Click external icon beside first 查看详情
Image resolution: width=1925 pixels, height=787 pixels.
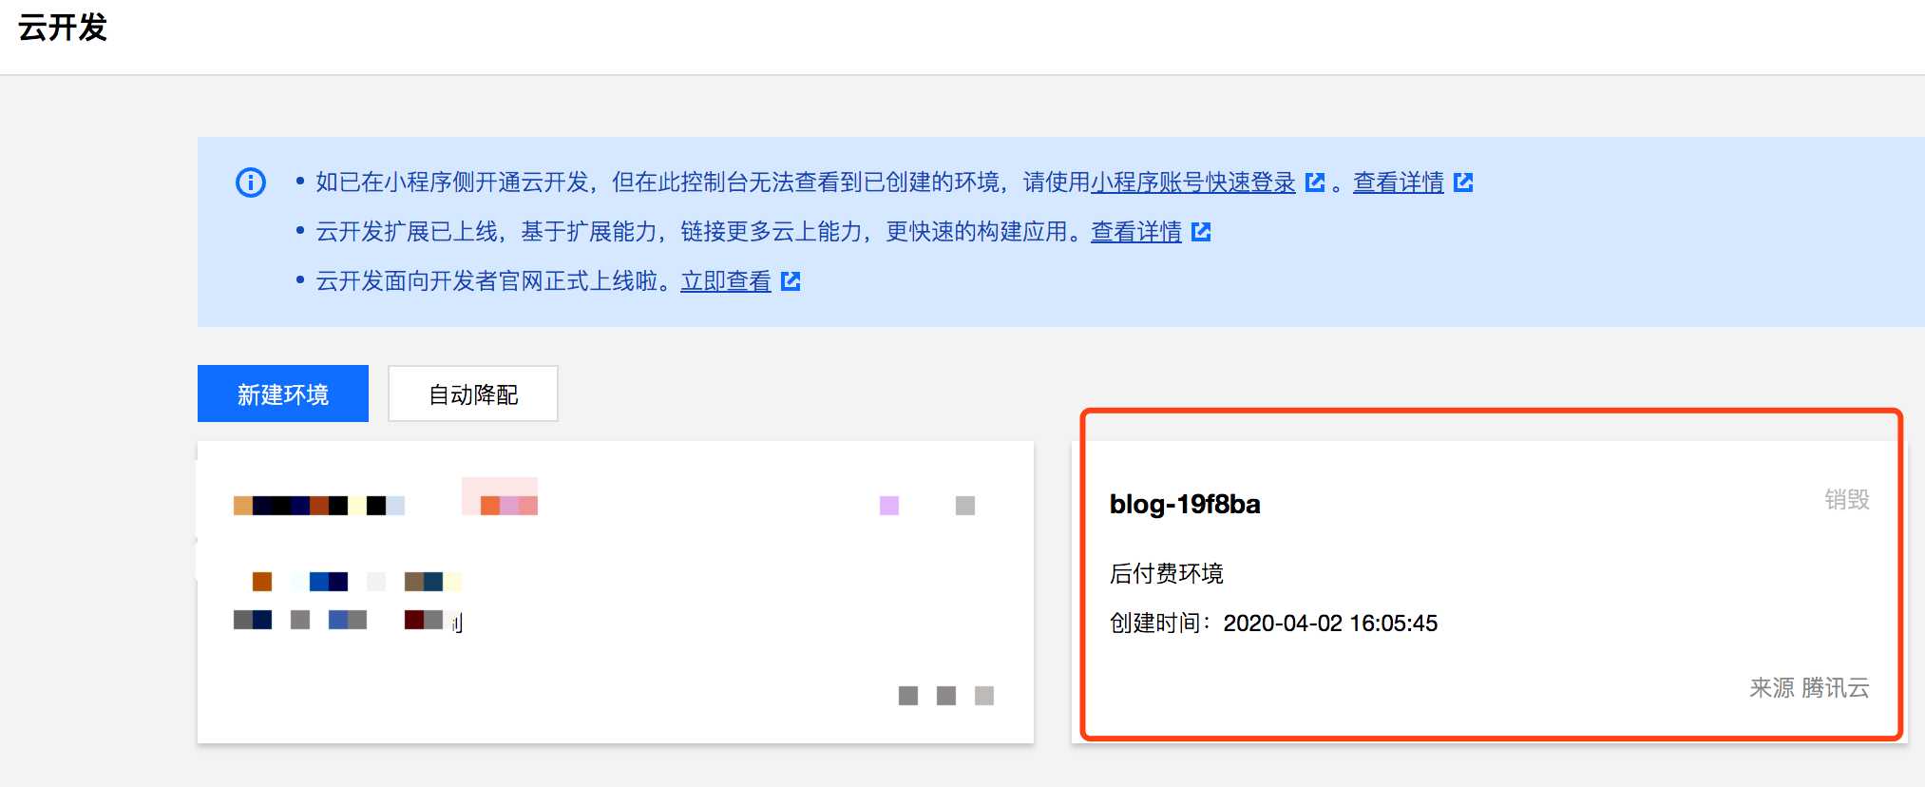[x=1464, y=182]
